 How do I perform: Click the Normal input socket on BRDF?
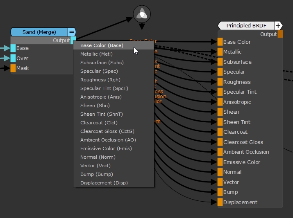(220, 172)
